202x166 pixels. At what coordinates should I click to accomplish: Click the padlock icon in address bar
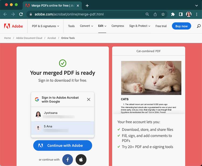click(31, 14)
